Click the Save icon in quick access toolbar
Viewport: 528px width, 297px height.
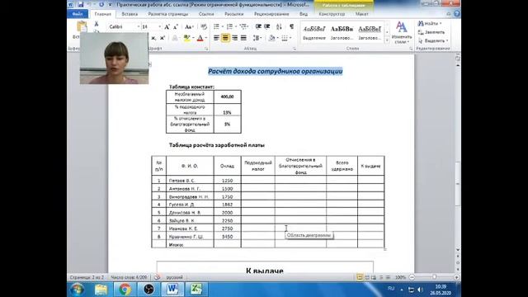tap(81, 5)
